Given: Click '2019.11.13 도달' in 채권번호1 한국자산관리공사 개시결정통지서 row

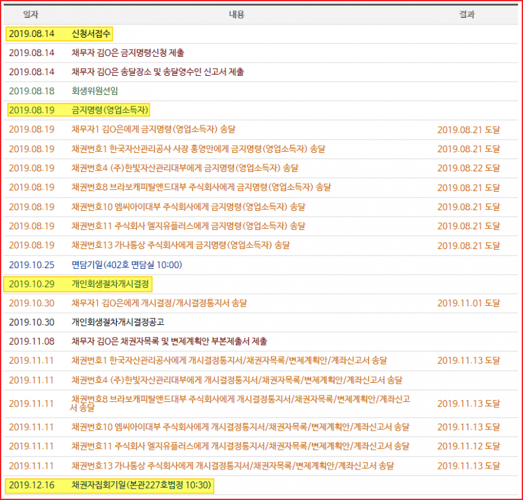Looking at the screenshot, I should (469, 361).
